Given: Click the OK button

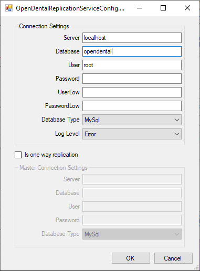Looking at the screenshot, I should tap(131, 258).
